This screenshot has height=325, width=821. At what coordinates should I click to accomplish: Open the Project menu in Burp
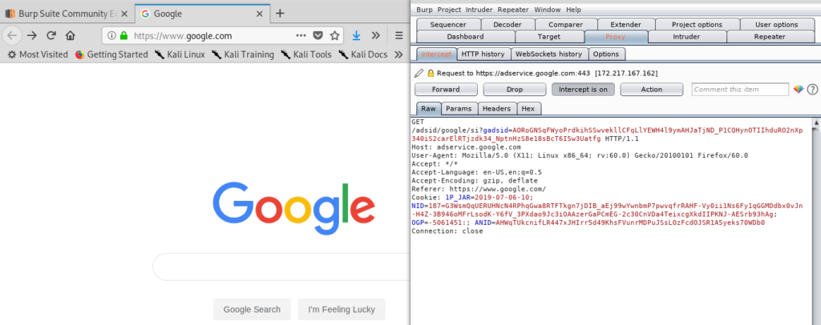pyautogui.click(x=450, y=10)
